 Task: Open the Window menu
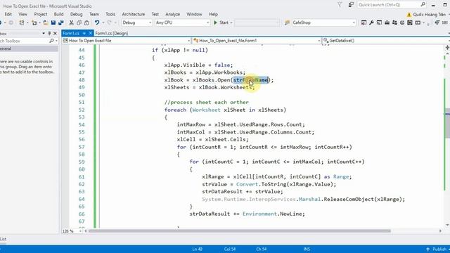[194, 14]
